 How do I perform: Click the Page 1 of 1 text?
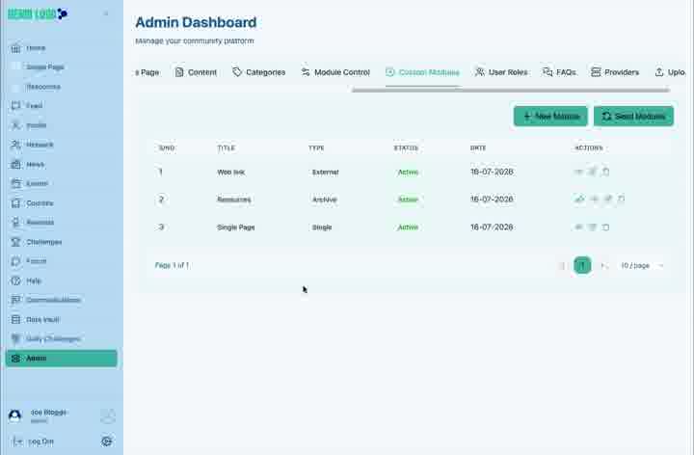(x=173, y=265)
